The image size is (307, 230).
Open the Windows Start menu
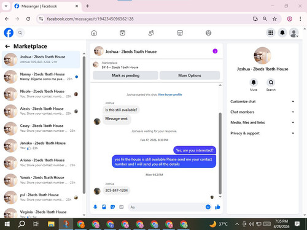[x=7, y=224]
